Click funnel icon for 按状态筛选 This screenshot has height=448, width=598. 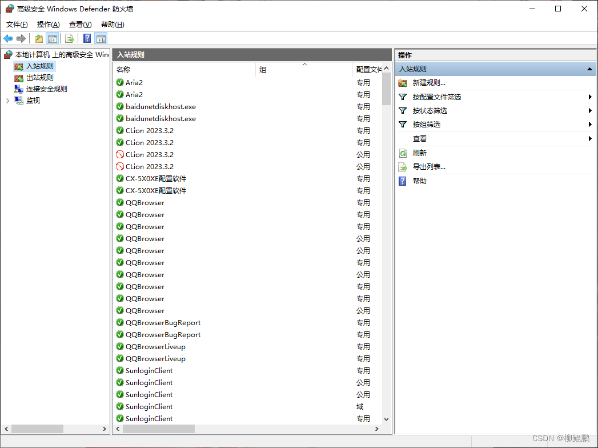click(x=402, y=111)
